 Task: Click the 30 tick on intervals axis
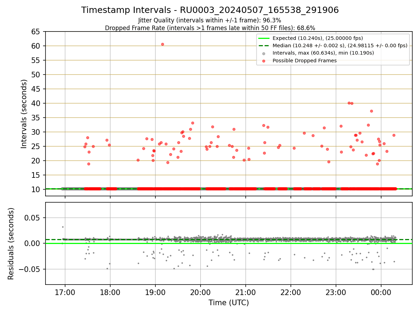pos(36,132)
